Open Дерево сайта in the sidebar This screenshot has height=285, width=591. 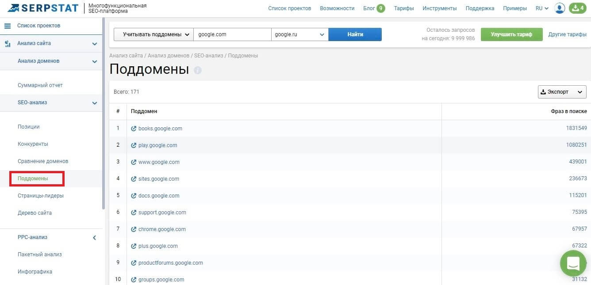point(35,213)
